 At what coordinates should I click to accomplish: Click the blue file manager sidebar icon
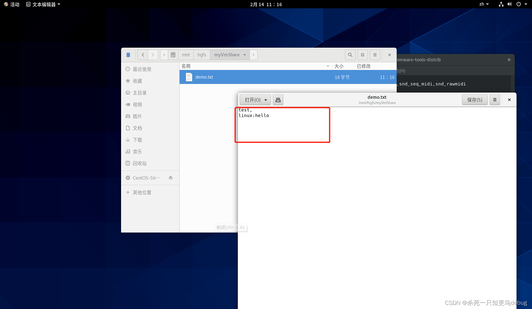tap(128, 55)
